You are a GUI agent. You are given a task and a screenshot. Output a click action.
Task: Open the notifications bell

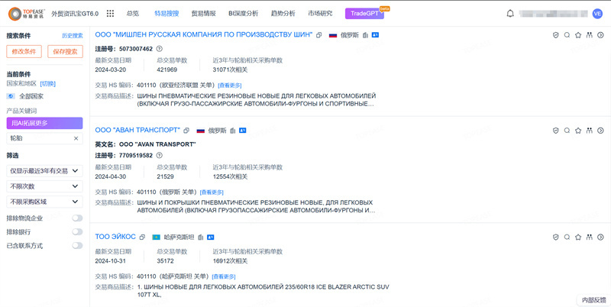tap(510, 14)
